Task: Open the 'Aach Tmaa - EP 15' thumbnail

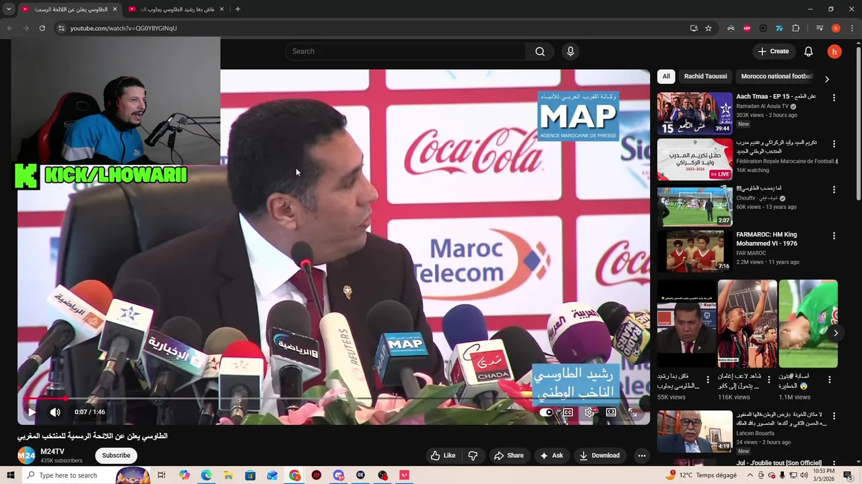Action: pyautogui.click(x=694, y=113)
